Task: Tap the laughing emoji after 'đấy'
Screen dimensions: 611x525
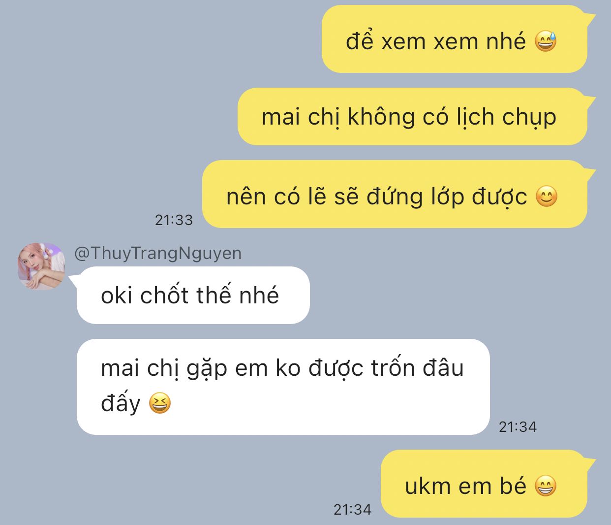Action: point(159,403)
